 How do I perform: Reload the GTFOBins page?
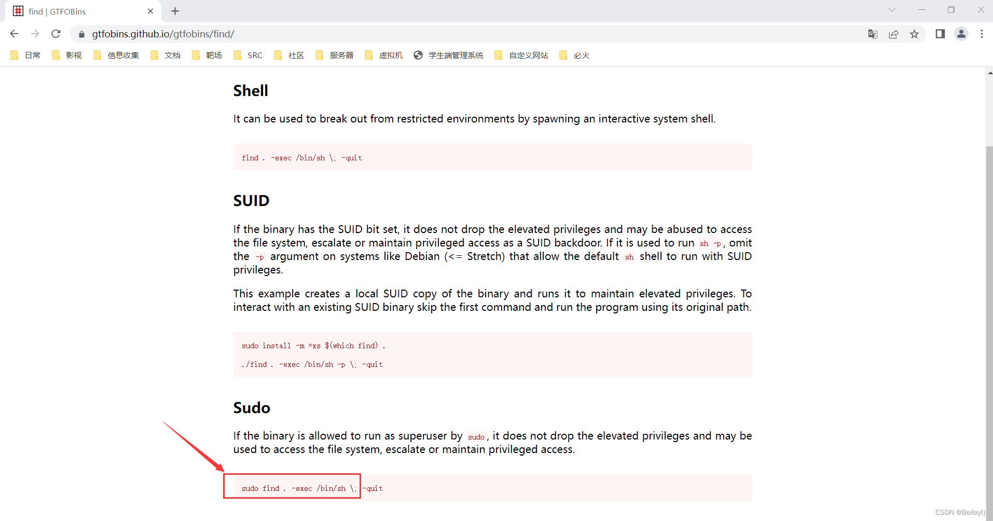pos(56,34)
